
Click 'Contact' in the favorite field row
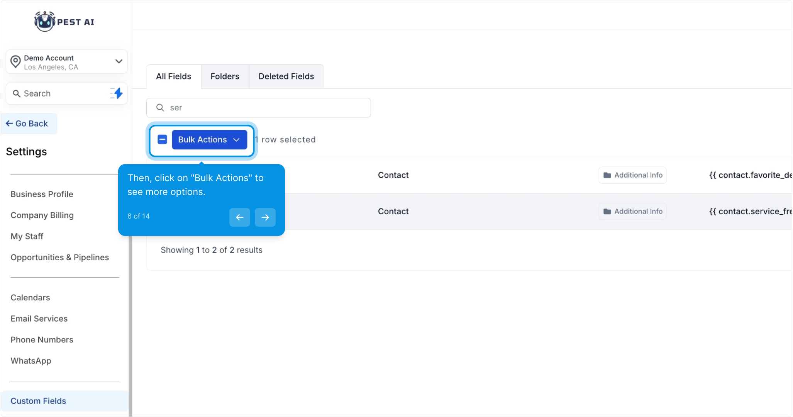393,175
